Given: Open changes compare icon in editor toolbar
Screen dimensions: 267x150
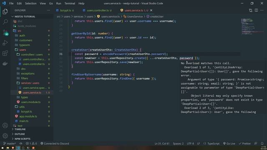Looking at the screenshot, I should click(x=250, y=10).
